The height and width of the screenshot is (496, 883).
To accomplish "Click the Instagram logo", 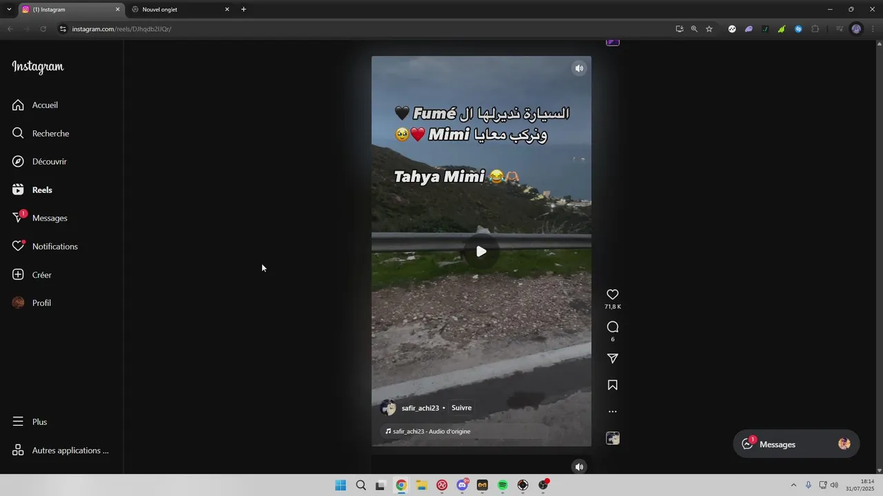I will (x=38, y=67).
